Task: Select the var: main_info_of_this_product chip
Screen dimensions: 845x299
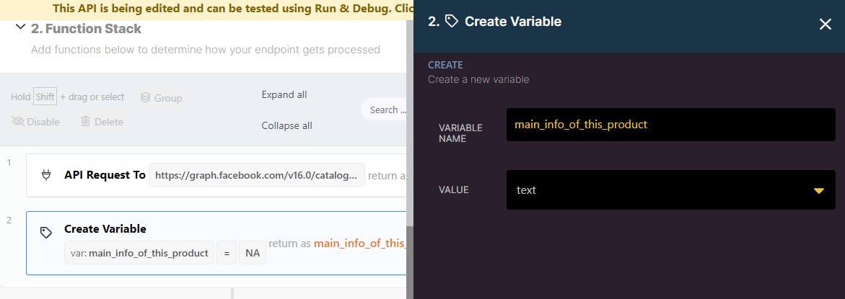Action: [139, 252]
